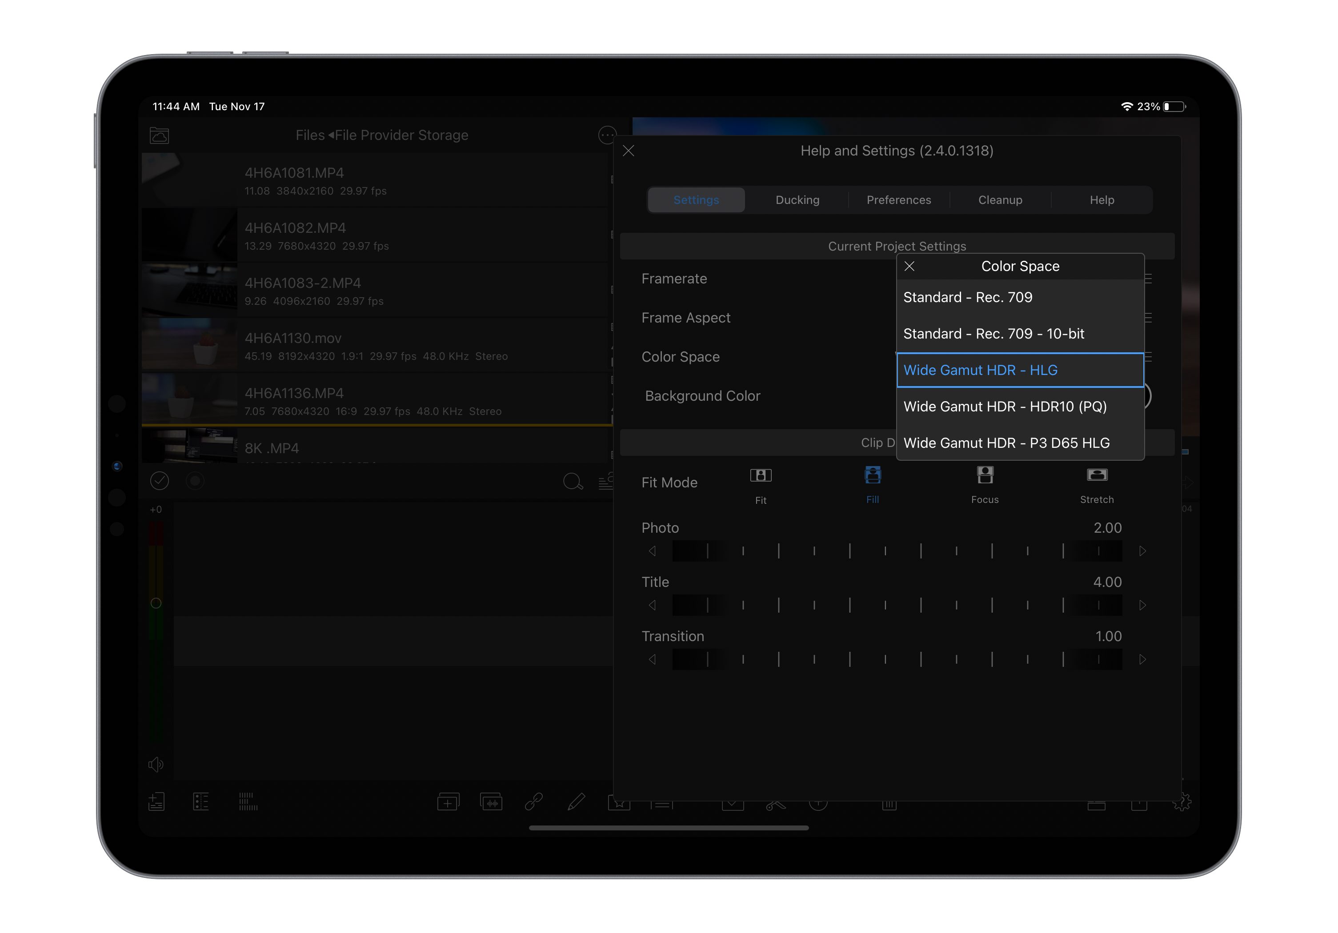Screen dimensions: 1338x933
Task: Select clip 4H6A1082.MP4 in library
Action: (x=377, y=235)
